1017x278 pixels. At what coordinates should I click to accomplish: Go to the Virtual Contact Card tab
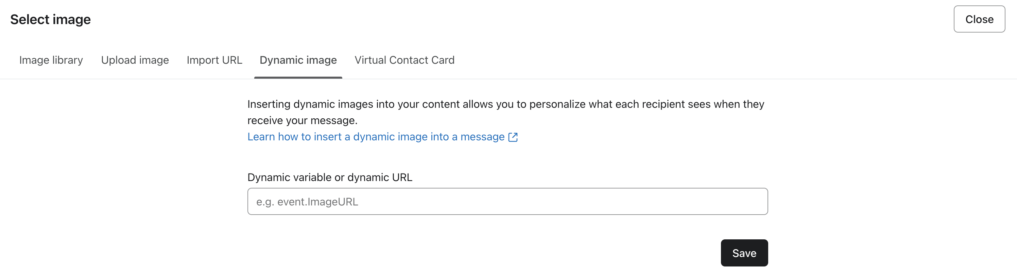[x=404, y=60]
